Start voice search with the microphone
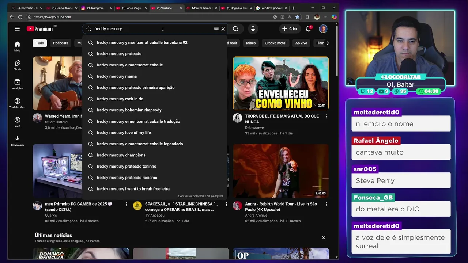Screen dimensions: 468x263 pos(253,29)
